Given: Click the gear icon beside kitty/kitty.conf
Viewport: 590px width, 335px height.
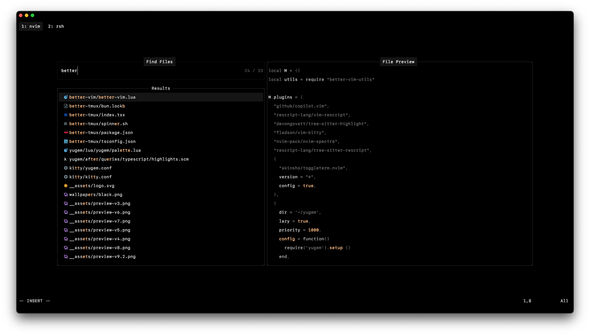Looking at the screenshot, I should 66,177.
